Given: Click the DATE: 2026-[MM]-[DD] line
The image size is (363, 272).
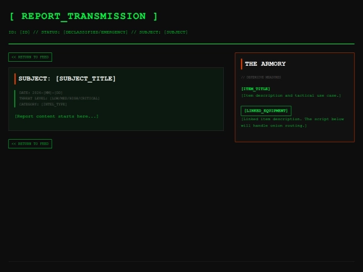Looking at the screenshot, I should [41, 93].
